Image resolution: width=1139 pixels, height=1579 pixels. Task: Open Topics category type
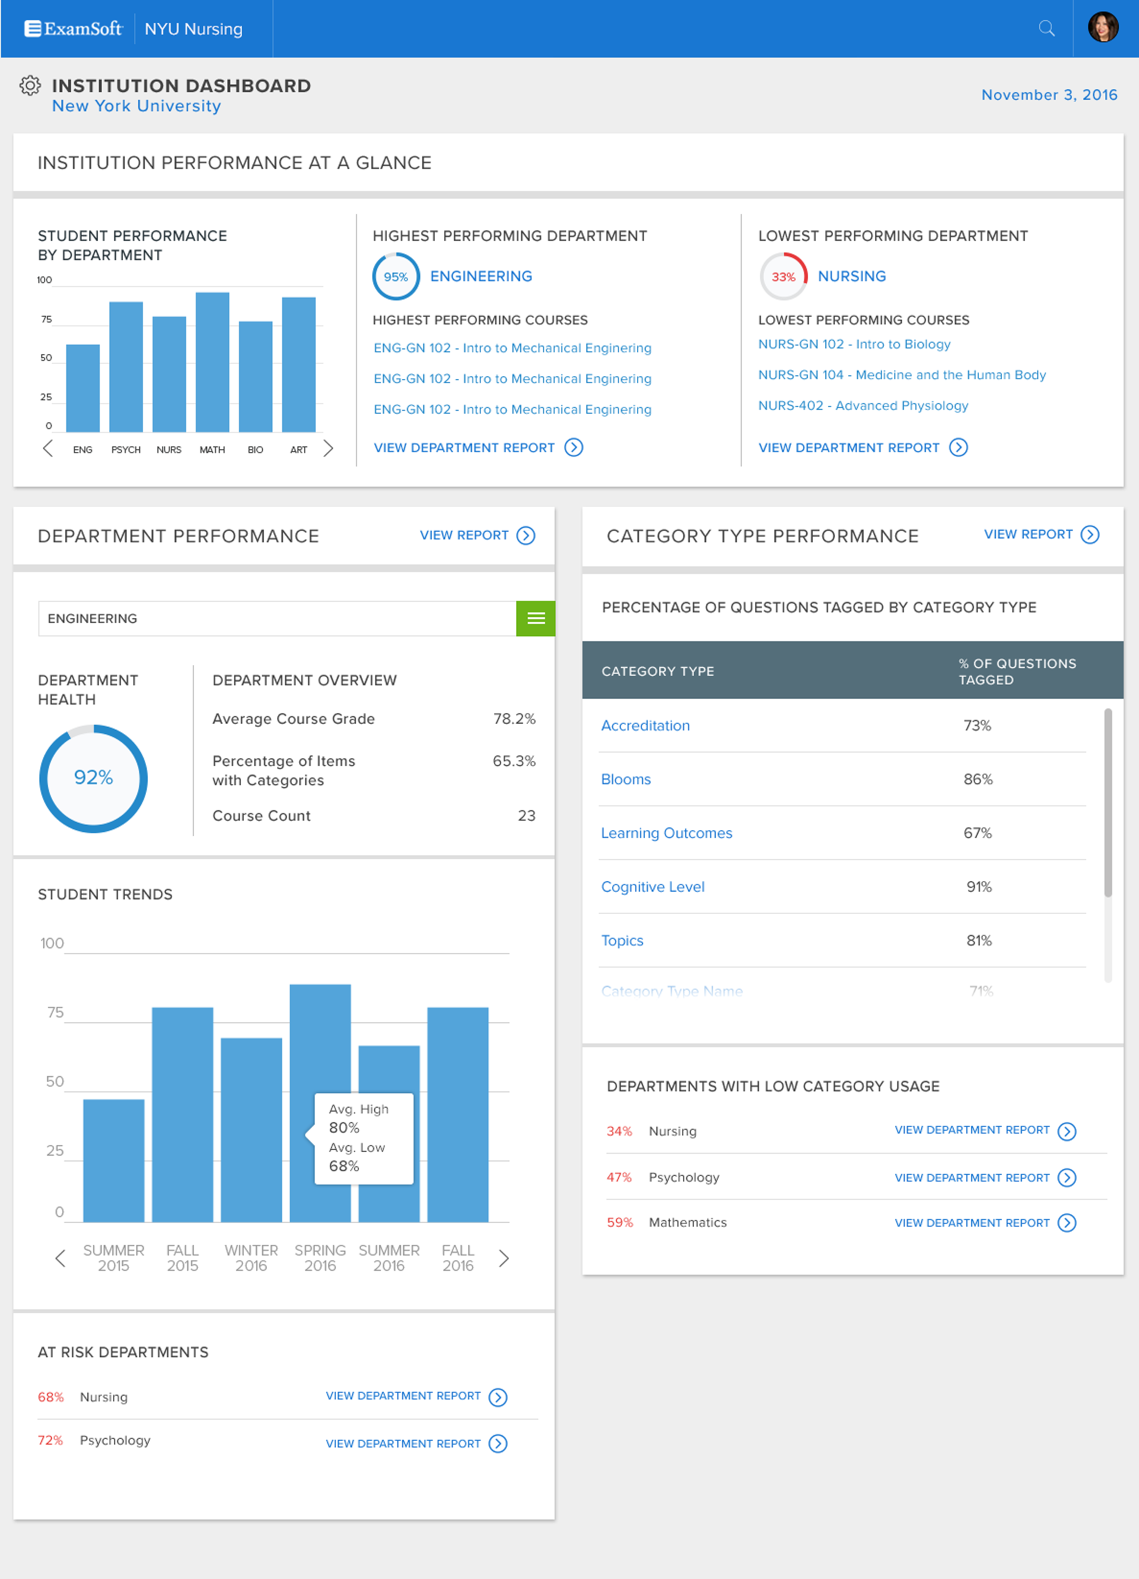coord(622,941)
